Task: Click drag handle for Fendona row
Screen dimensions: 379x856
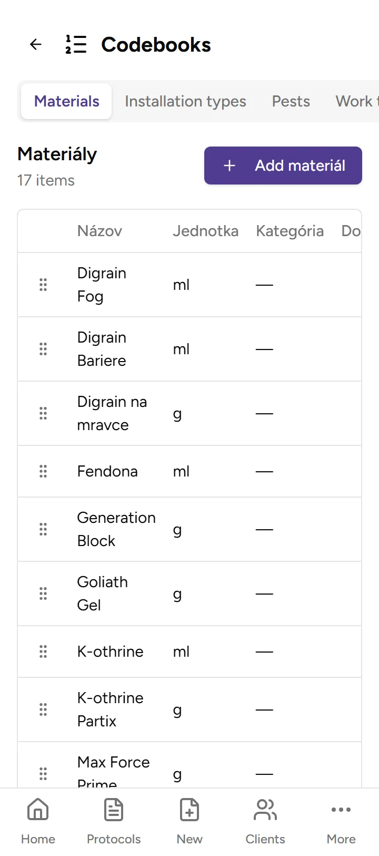Action: click(43, 471)
